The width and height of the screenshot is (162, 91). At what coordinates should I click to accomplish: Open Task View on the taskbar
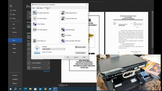click(20, 89)
